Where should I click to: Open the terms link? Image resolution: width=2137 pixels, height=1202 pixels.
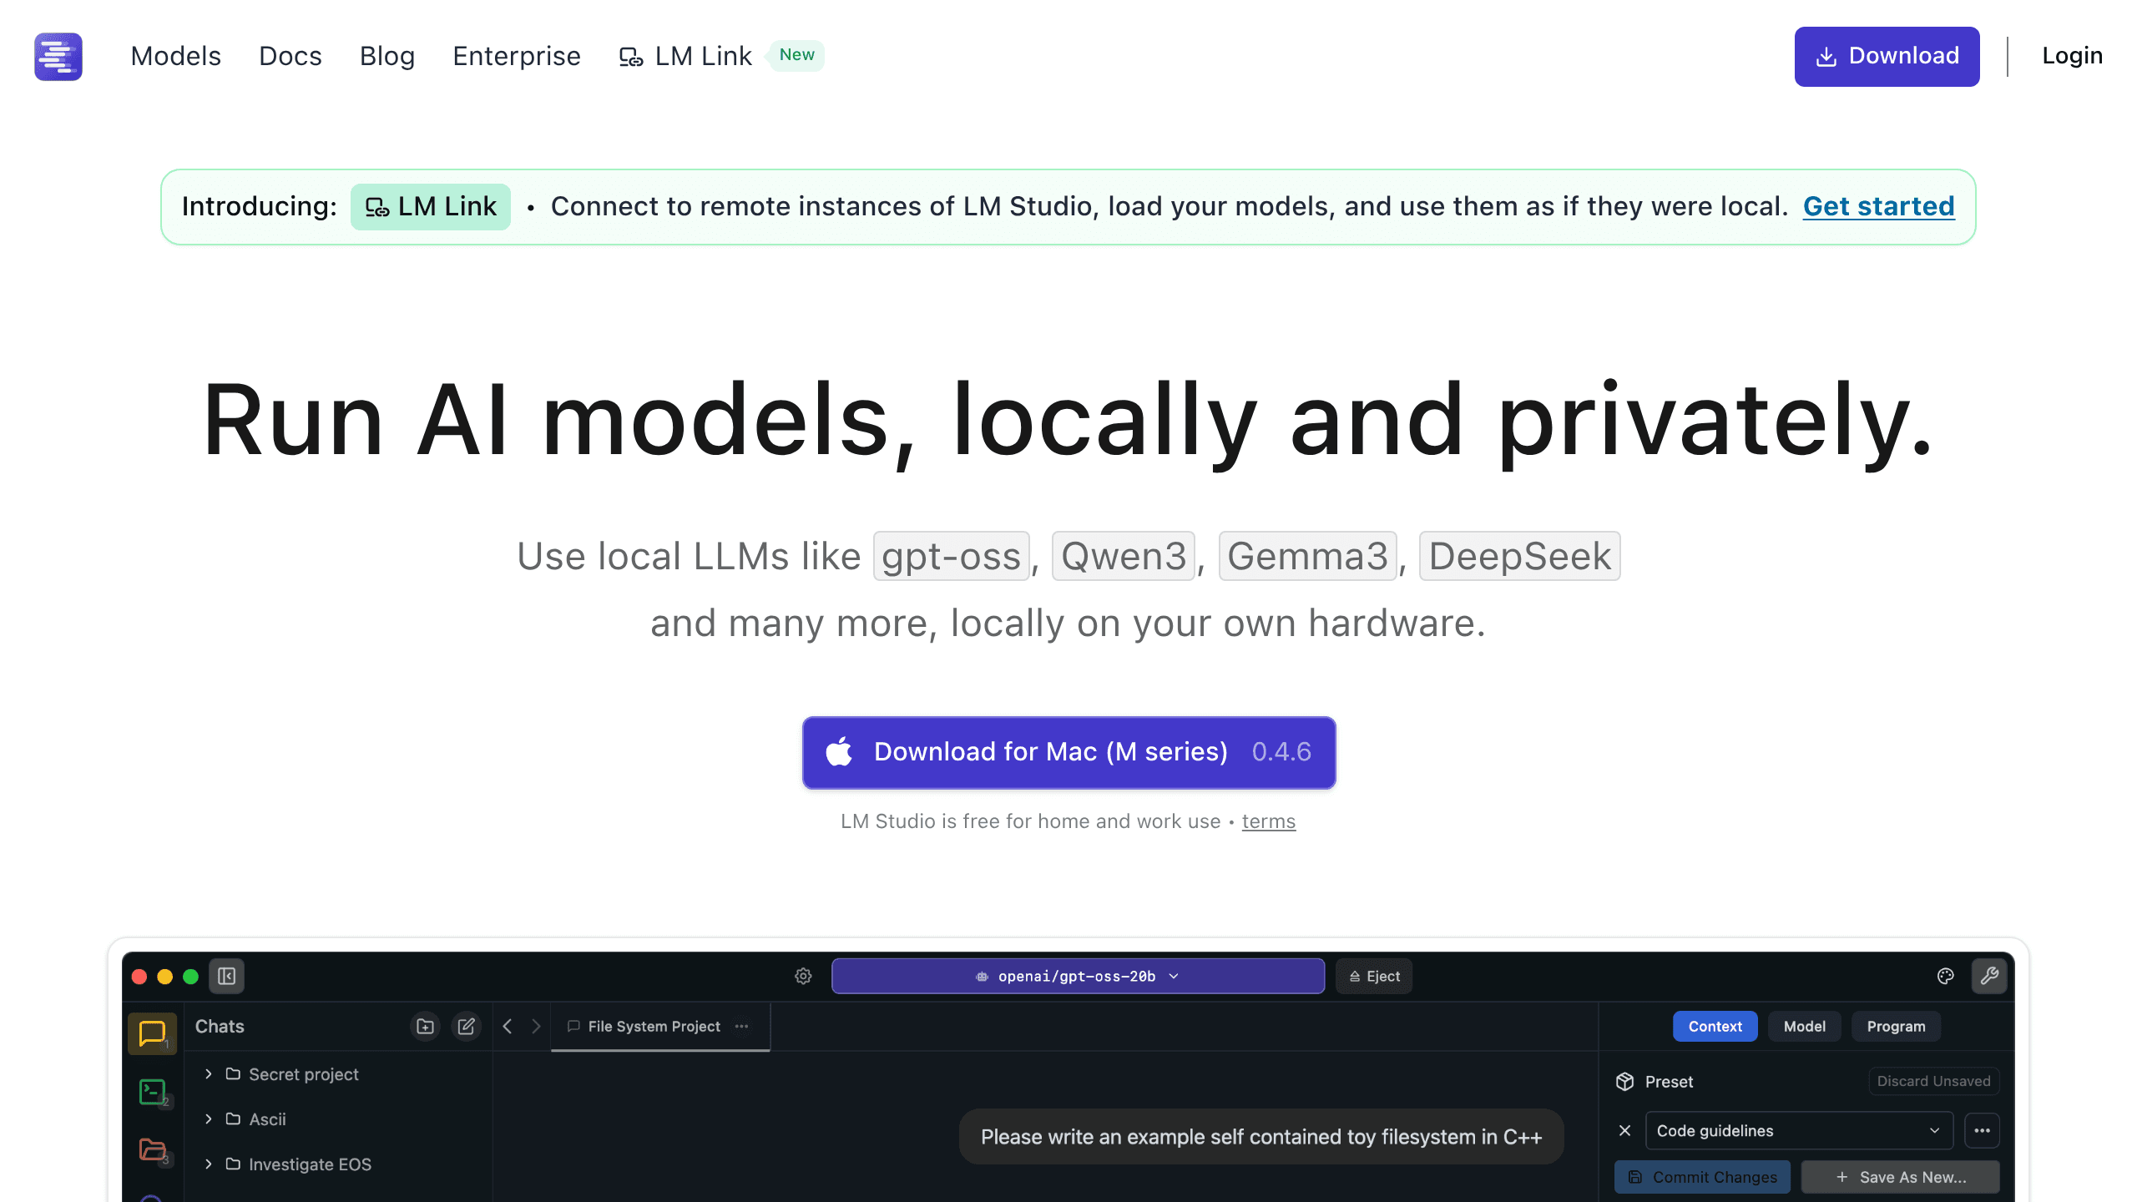(1269, 821)
